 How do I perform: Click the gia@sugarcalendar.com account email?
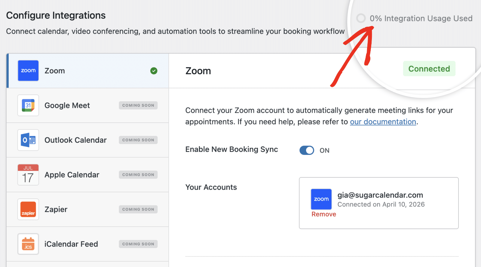pyautogui.click(x=380, y=195)
